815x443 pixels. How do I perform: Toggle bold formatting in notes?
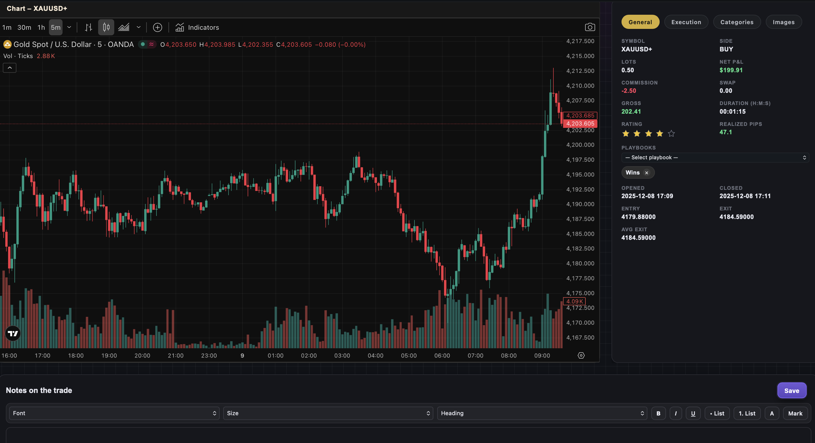[x=658, y=413]
